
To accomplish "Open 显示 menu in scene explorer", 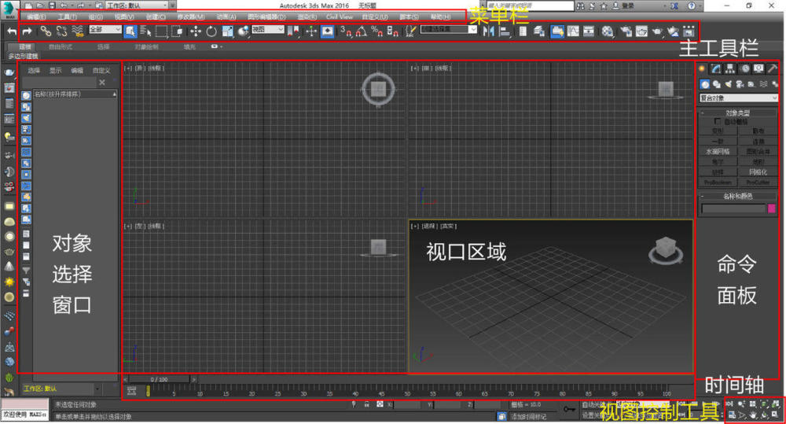I will [x=55, y=71].
